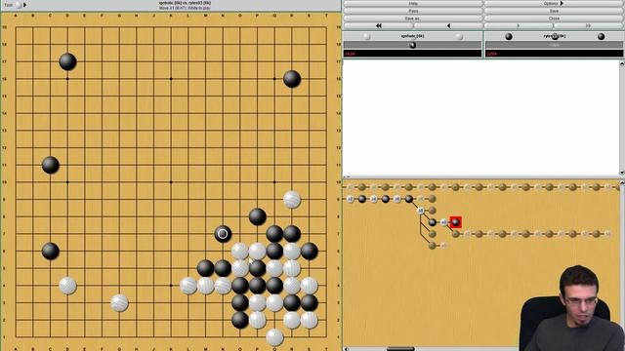Viewport: 625px width, 351px height.
Task: Click the white player's name label
Action: pos(412,36)
